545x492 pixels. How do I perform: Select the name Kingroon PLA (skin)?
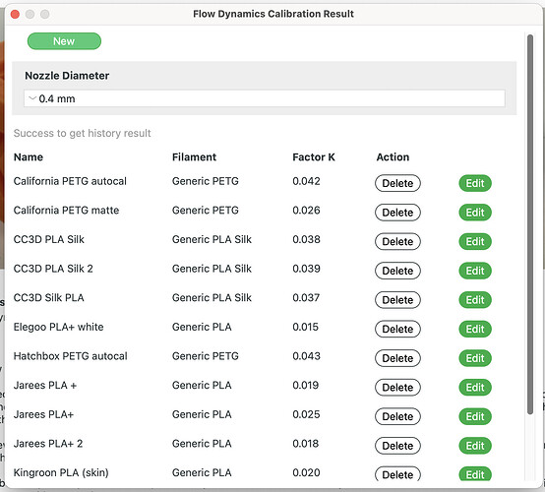point(61,473)
